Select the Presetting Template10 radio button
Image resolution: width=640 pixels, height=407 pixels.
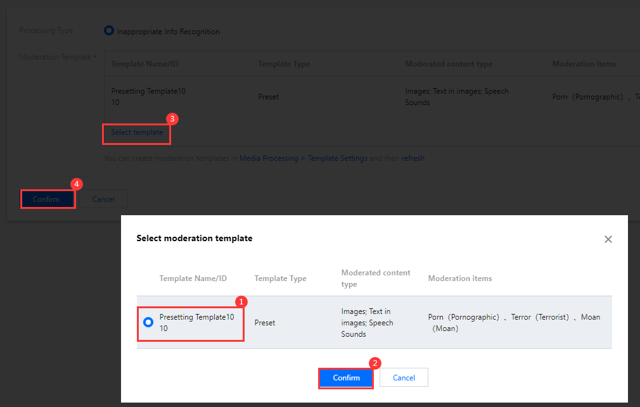(148, 322)
